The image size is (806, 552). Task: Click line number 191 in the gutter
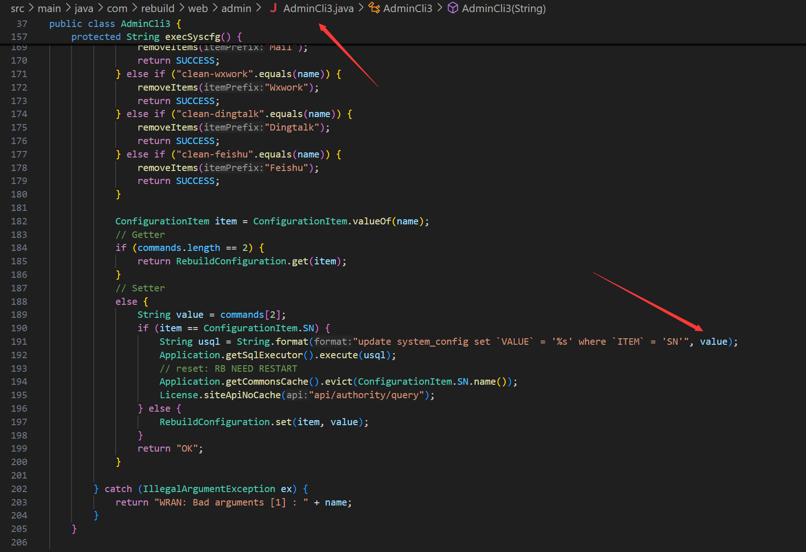click(x=19, y=342)
